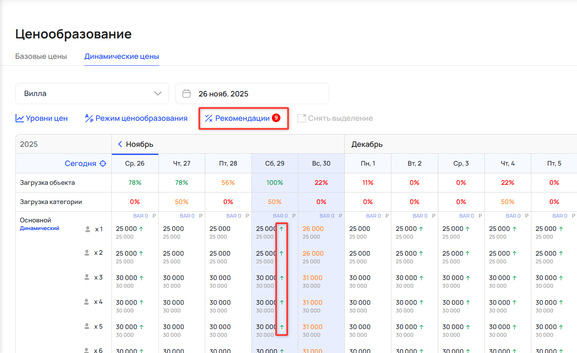The width and height of the screenshot is (577, 353).
Task: Click the person icon in x3 row
Action: 87,277
